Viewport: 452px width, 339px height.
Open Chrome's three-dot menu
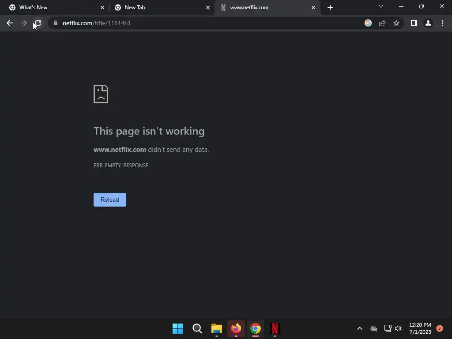(442, 23)
